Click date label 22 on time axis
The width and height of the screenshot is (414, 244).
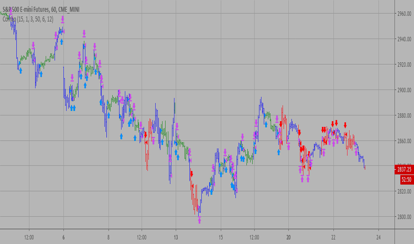(x=333, y=237)
